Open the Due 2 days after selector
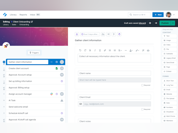 coord(90,34)
